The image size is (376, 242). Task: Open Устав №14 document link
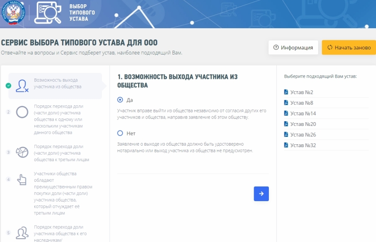pos(303,113)
